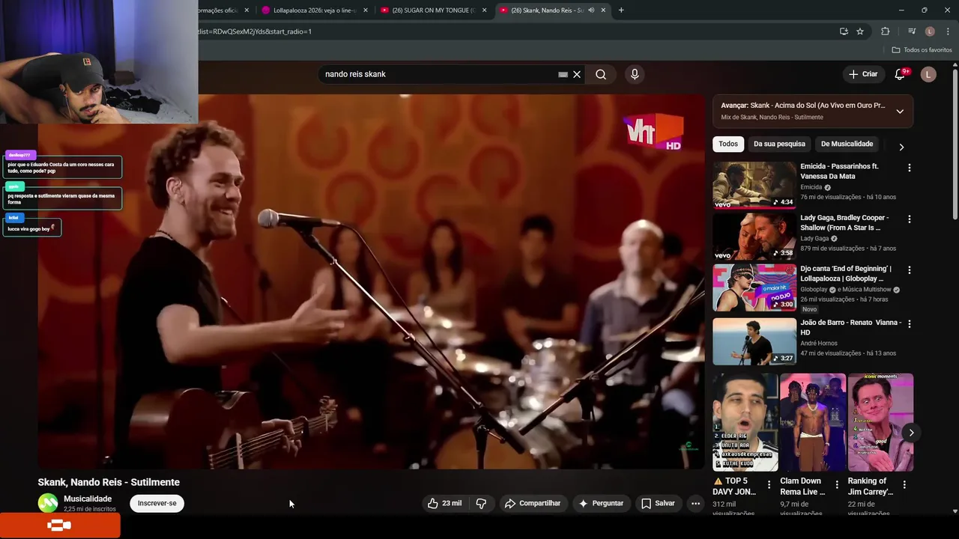The image size is (959, 539).
Task: Switch to the Lollapalooza 2026 tab
Action: pos(313,10)
